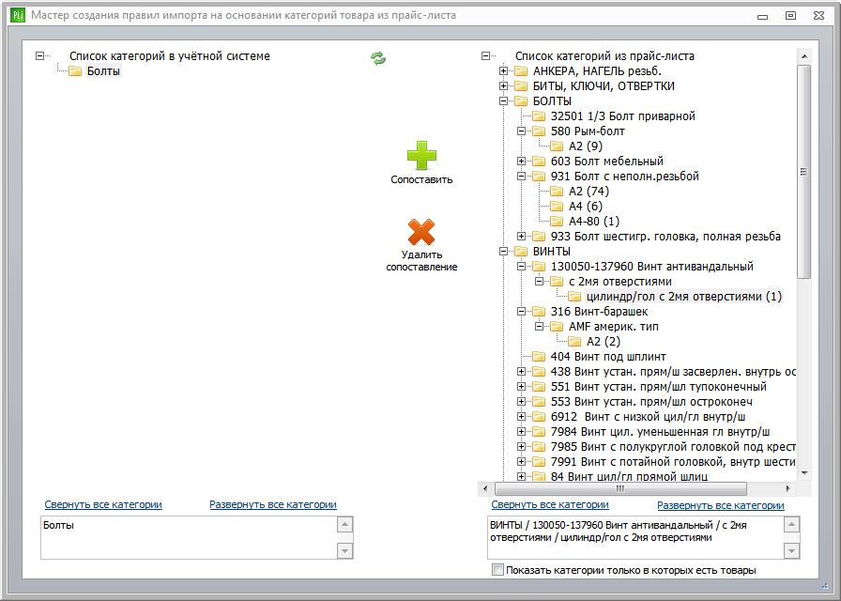Toggle Показать категории только в которых есть товары
Viewport: 841px width, 601px height.
(x=497, y=570)
